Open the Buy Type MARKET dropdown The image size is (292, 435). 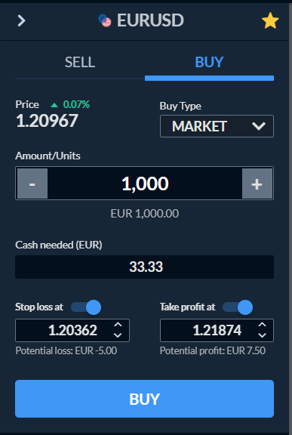pyautogui.click(x=217, y=126)
